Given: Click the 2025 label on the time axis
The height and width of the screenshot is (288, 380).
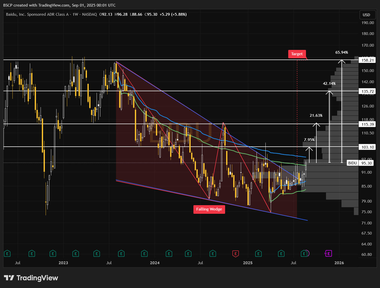Looking at the screenshot, I should (248, 263).
